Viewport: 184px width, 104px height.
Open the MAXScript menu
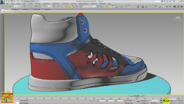(x=102, y=3)
